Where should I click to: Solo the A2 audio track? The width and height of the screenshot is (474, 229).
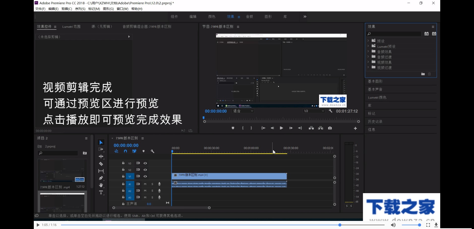coord(152,191)
